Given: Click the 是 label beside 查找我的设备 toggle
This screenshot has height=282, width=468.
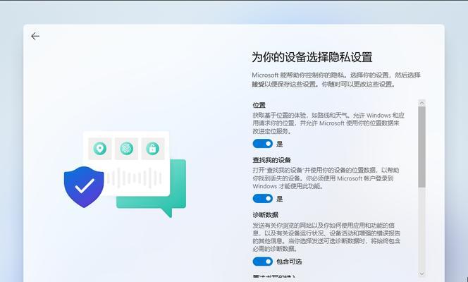Looking at the screenshot, I should (279, 199).
